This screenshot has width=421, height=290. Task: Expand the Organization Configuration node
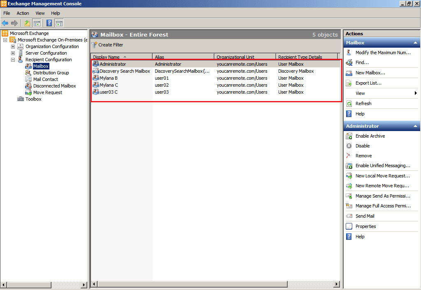pyautogui.click(x=13, y=46)
